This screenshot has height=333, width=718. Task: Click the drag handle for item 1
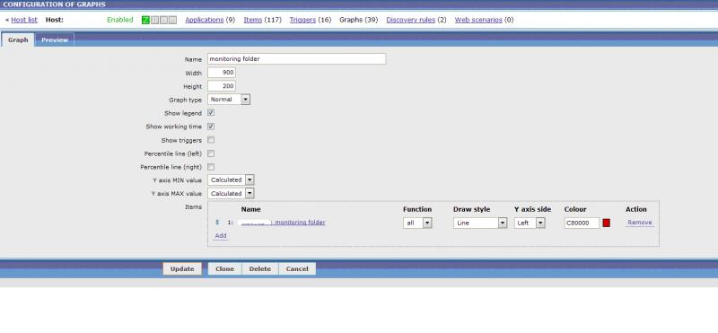point(217,223)
